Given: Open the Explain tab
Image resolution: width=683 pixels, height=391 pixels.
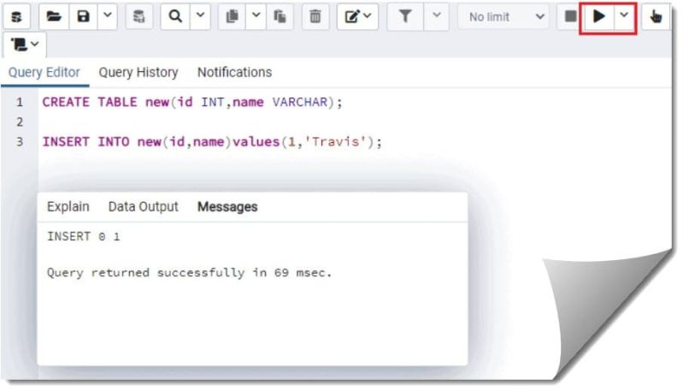Looking at the screenshot, I should click(68, 206).
